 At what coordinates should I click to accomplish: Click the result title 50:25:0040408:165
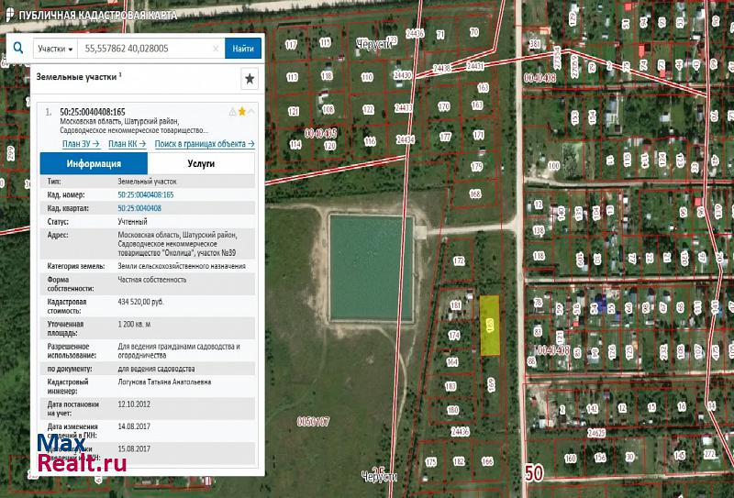92,112
